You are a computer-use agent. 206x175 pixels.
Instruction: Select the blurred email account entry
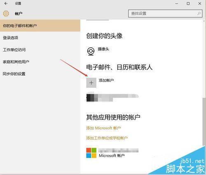[x=112, y=98]
